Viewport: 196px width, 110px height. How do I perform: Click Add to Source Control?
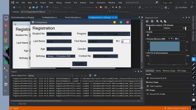176,108
